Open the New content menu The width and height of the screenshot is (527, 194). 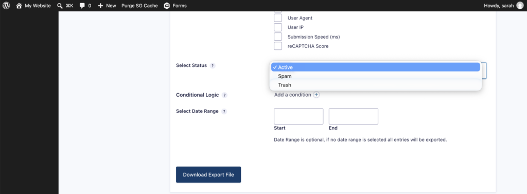tap(107, 6)
